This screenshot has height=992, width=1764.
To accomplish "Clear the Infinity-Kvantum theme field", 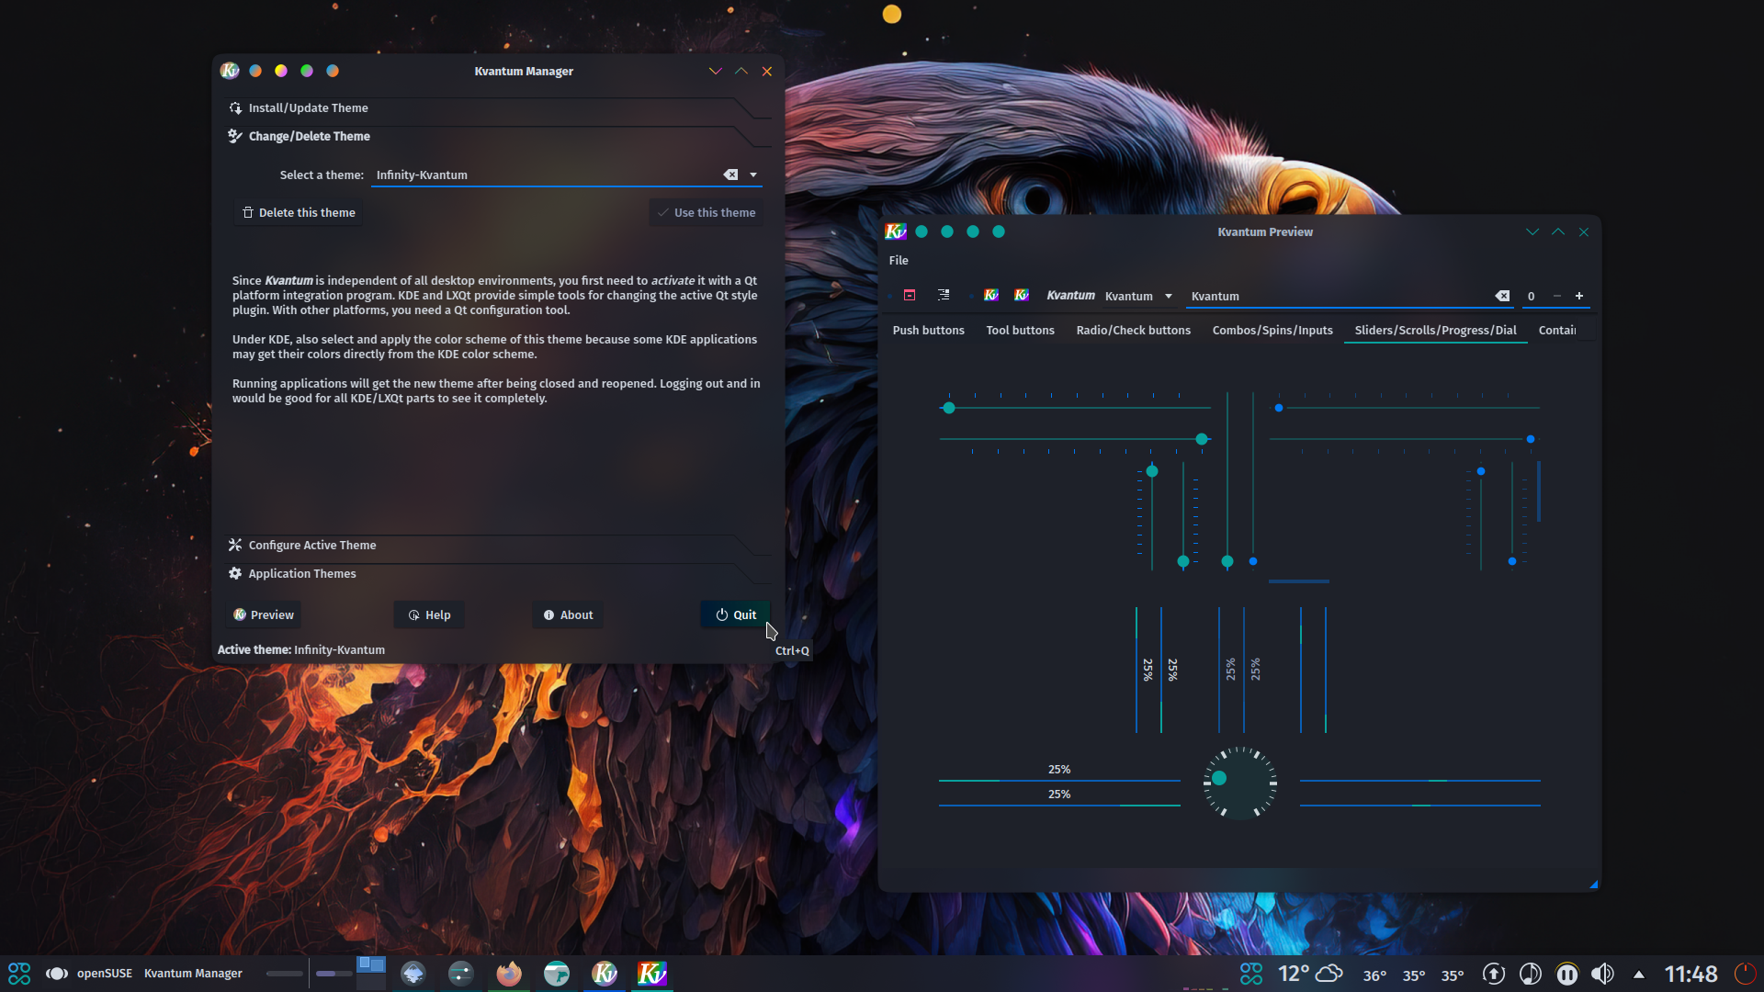I will click(730, 175).
